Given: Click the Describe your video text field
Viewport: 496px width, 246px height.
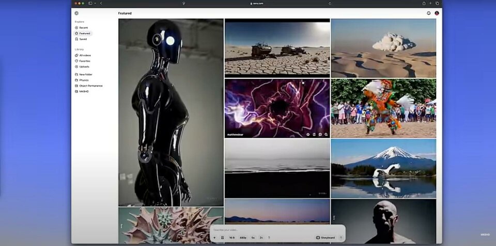Looking at the screenshot, I should [269, 229].
